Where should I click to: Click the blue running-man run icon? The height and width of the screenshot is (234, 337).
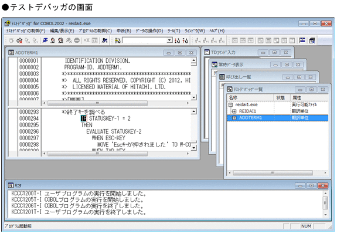tap(45, 40)
